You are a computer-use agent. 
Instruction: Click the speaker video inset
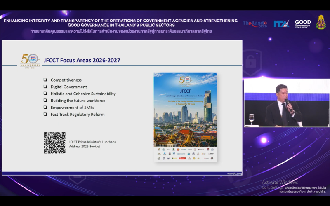pos(287,103)
